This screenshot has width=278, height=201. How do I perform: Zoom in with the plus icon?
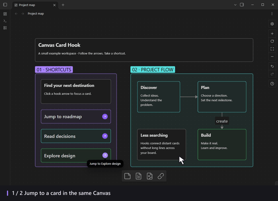coord(272,34)
